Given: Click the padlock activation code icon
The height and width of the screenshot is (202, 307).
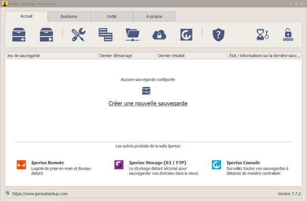Looking at the screenshot, I should [x=288, y=35].
